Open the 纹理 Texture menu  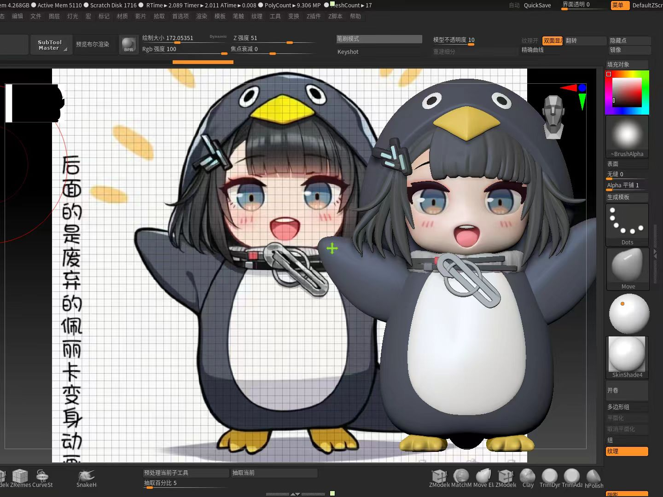[x=257, y=16]
